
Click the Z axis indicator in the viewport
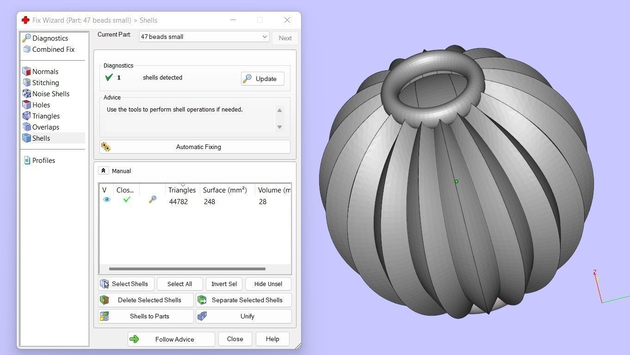coord(595,273)
